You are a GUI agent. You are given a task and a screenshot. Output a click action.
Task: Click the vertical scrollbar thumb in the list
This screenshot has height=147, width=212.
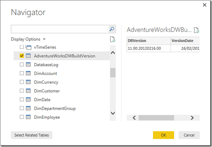pos(113,72)
